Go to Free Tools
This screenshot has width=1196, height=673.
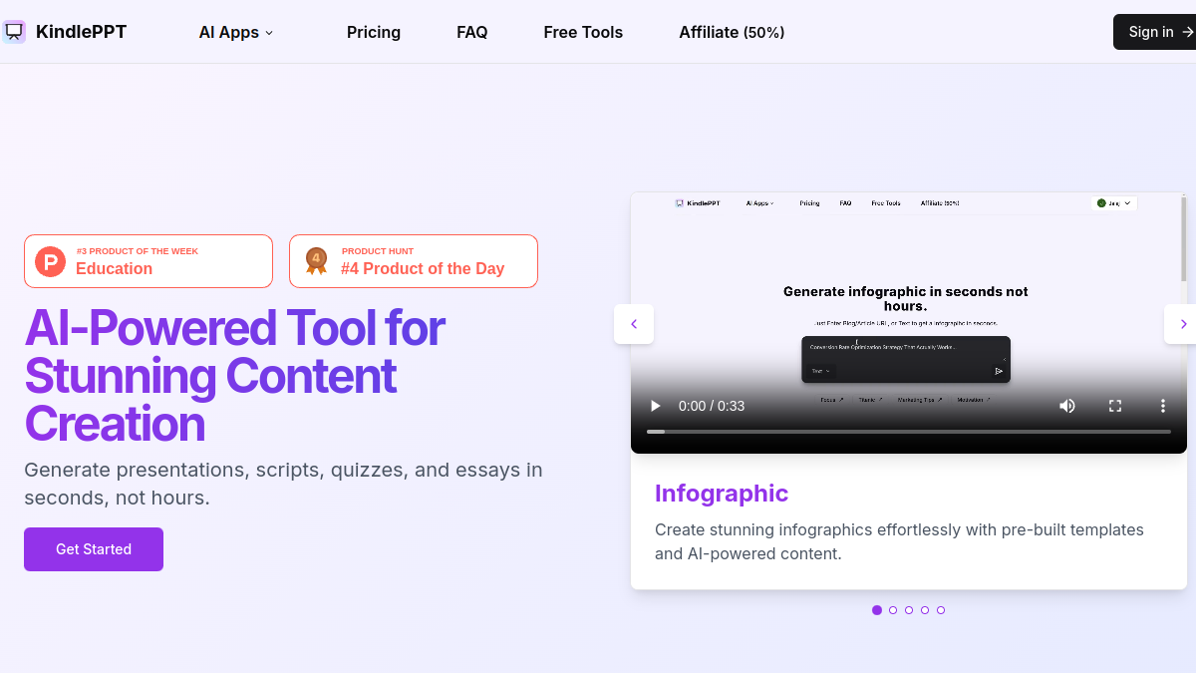pyautogui.click(x=583, y=32)
